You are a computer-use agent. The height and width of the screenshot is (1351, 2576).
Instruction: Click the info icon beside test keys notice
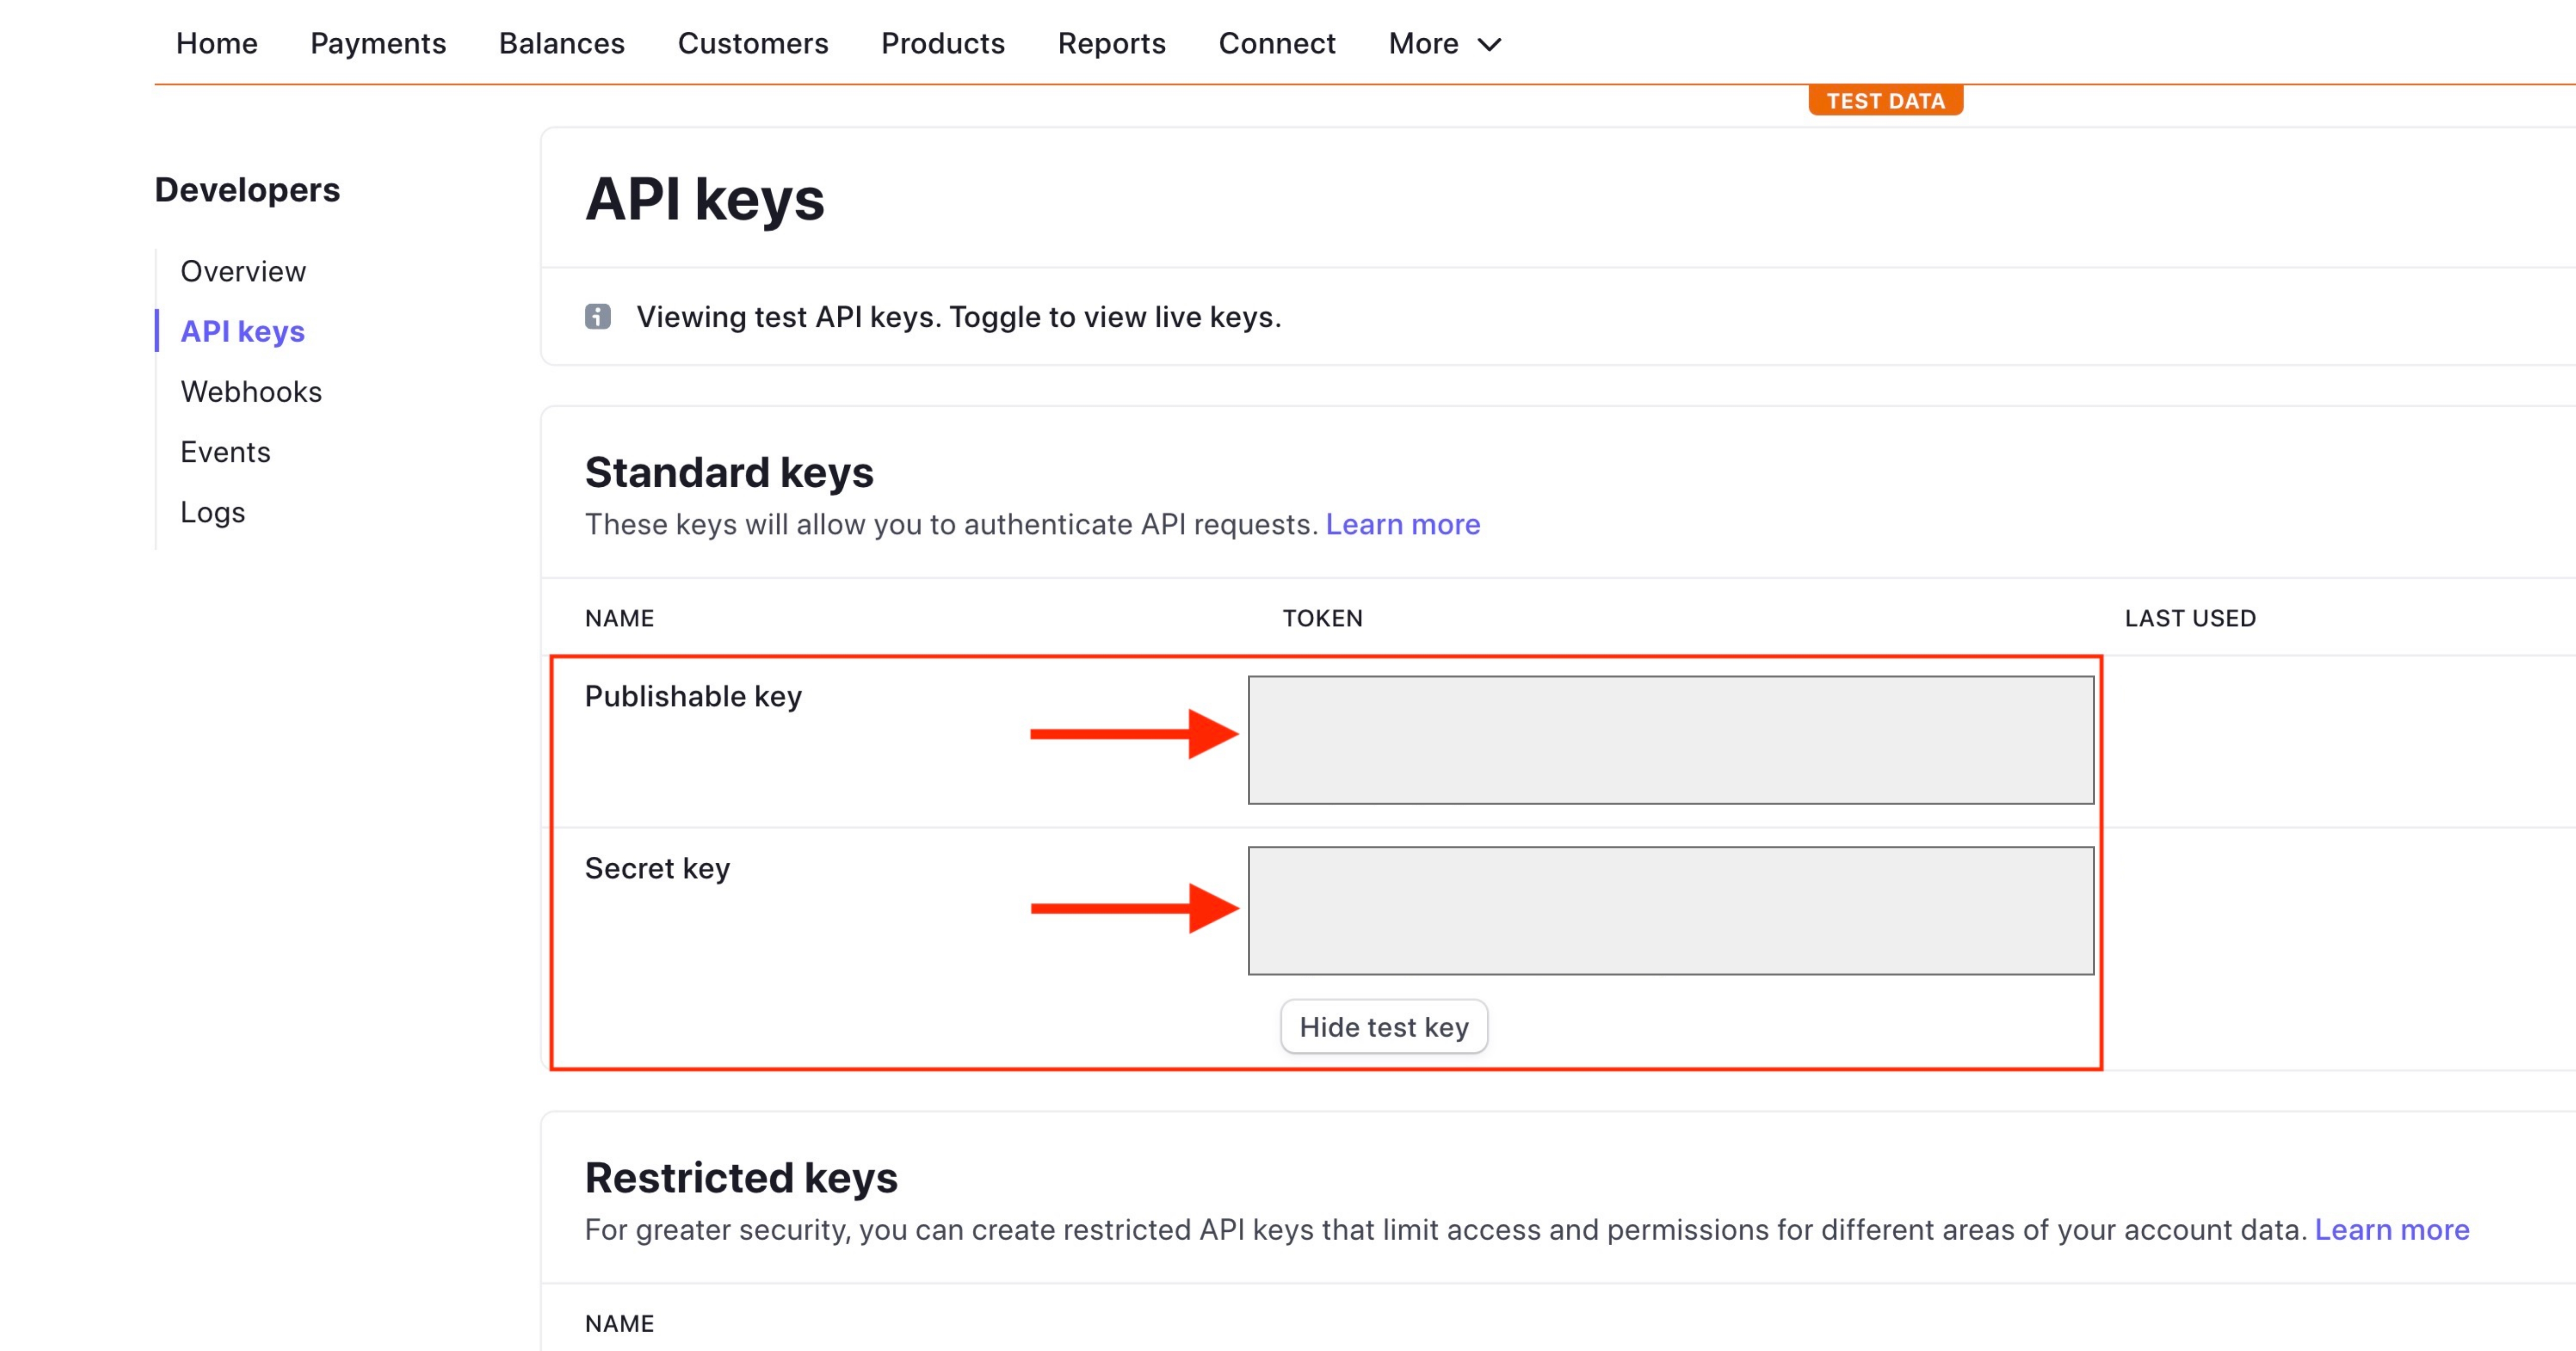tap(597, 317)
